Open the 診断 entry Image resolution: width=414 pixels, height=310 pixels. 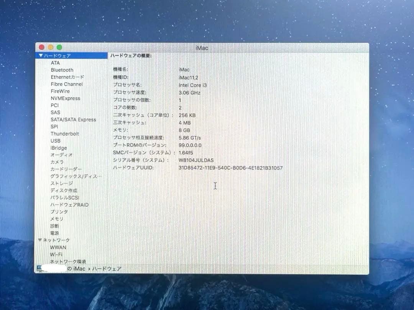pos(55,226)
